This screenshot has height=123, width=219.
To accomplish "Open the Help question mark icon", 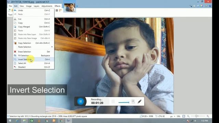I will (210, 6).
